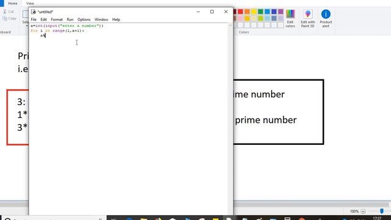Open the Help menu in IDLE
This screenshot has height=220, width=391.
(x=116, y=20)
